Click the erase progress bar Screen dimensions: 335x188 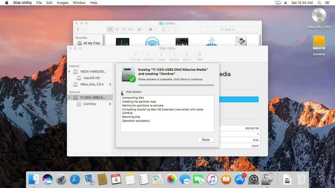(x=176, y=85)
